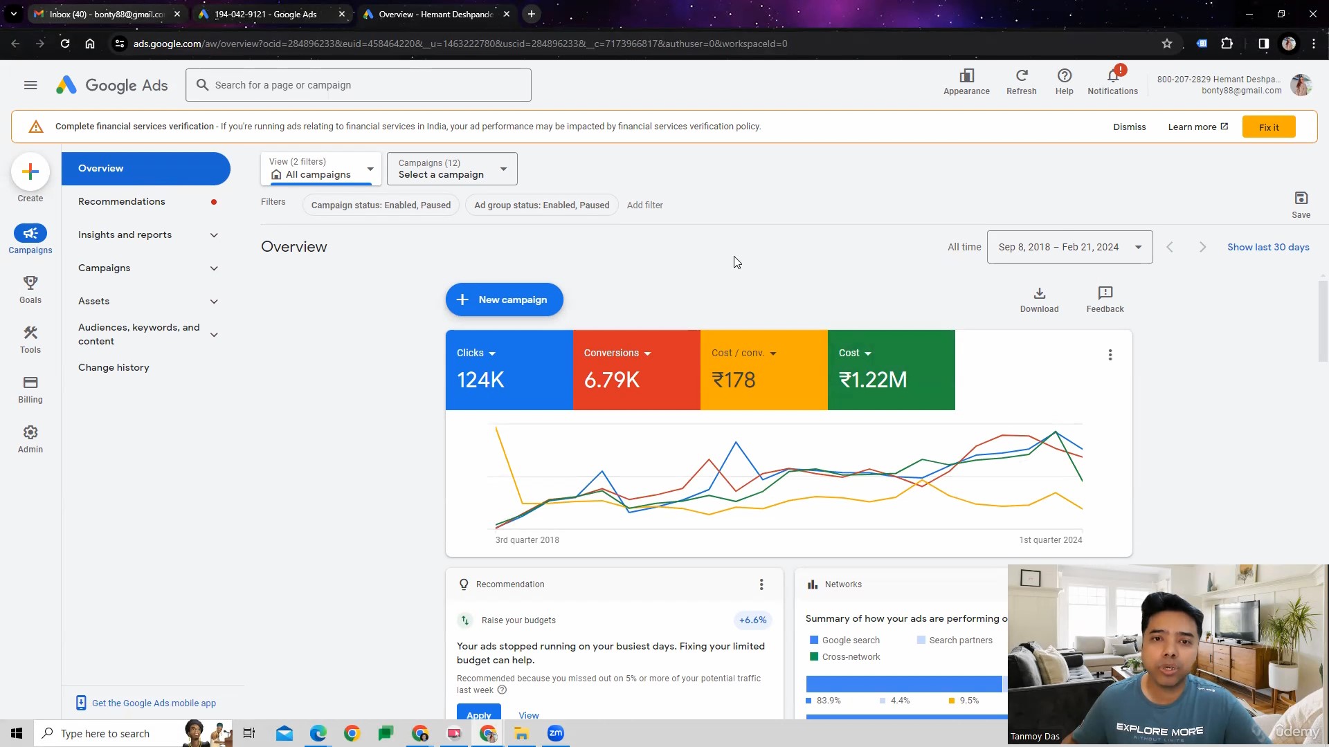Viewport: 1329px width, 747px height.
Task: Click the New campaign button
Action: [x=505, y=299]
